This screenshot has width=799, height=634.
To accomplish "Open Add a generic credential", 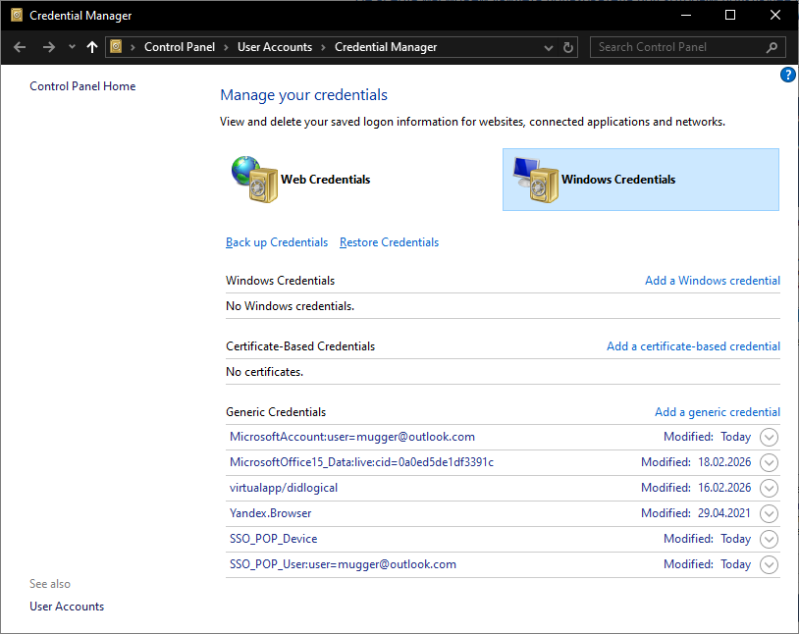I will point(718,411).
